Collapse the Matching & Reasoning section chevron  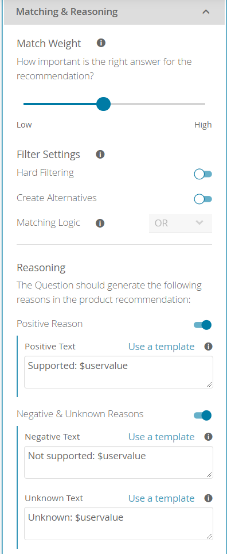(206, 11)
